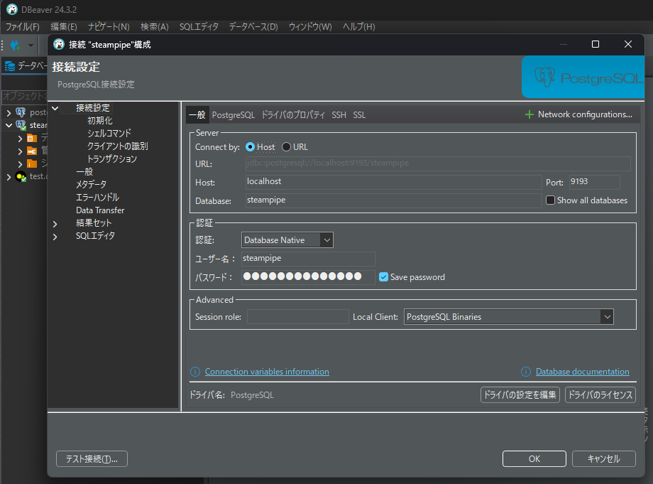Switch to the ドライバのプロパティ tab

tap(293, 115)
